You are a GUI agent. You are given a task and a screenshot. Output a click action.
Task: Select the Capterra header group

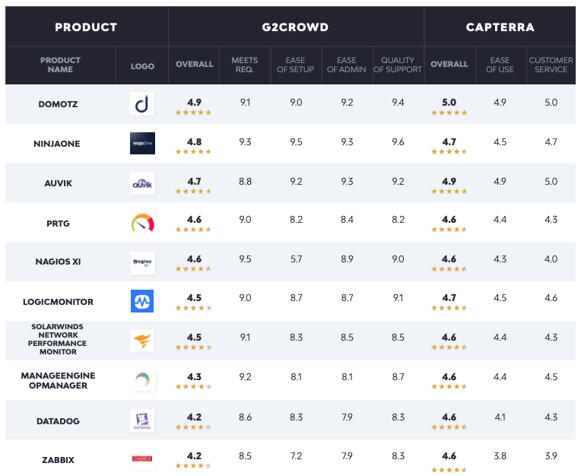click(x=500, y=27)
